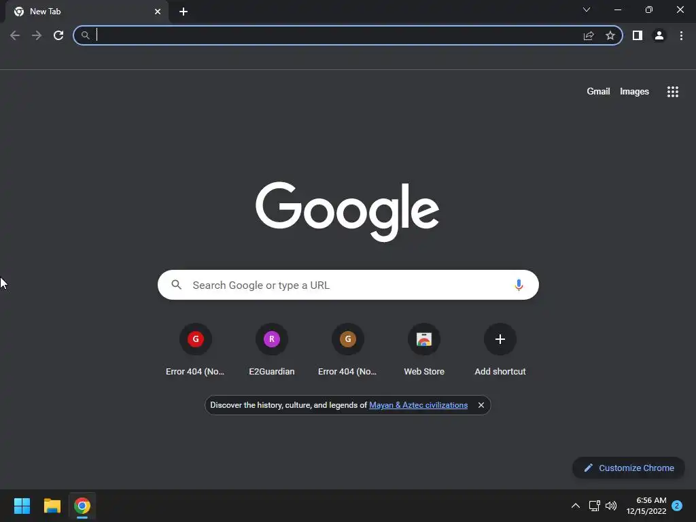Image resolution: width=696 pixels, height=522 pixels.
Task: Open the E2Guardian shortcut
Action: point(272,350)
